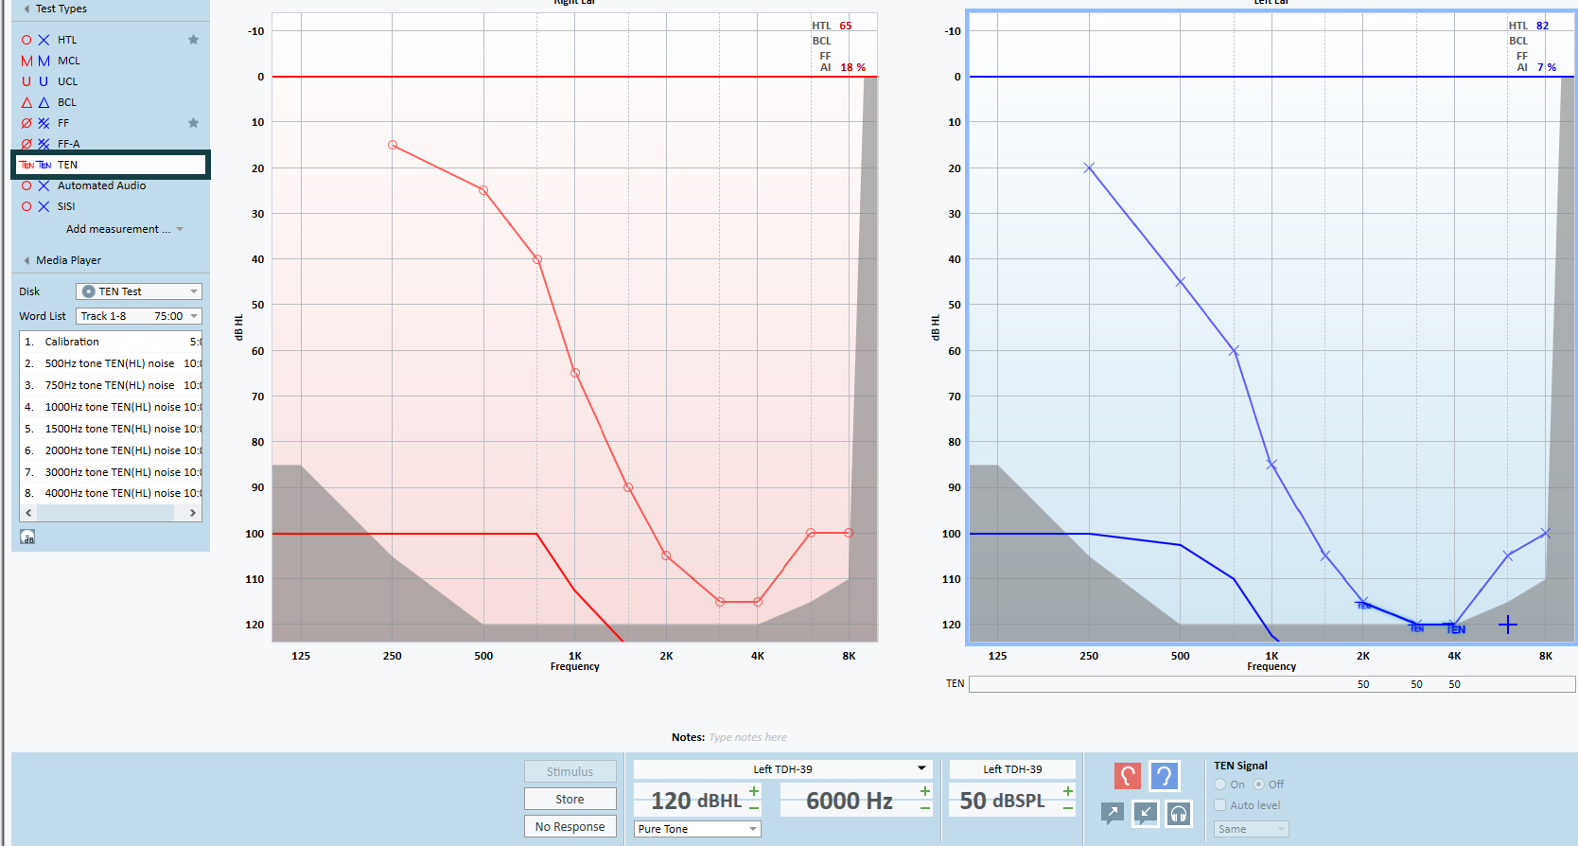Collapse the Media Player section

coord(26,260)
